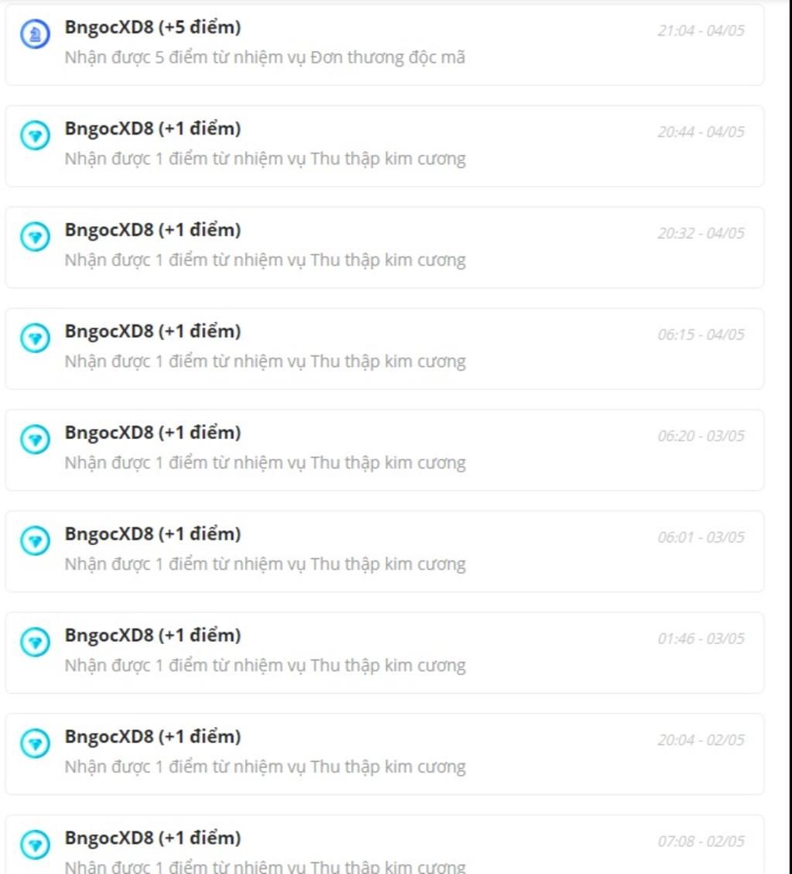This screenshot has width=792, height=874.
Task: Click the 06:01 - 03/05 timestamp
Action: pos(701,537)
